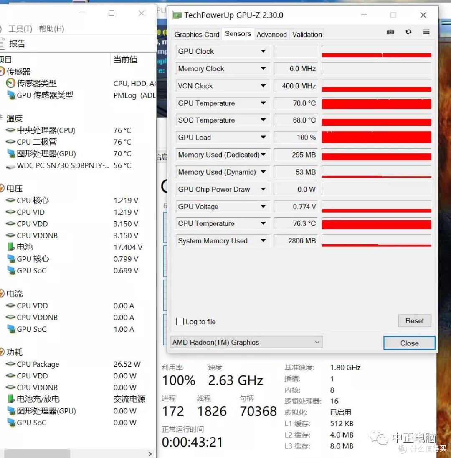Open the GPU Voltage sensor dropdown
The width and height of the screenshot is (451, 458).
pos(263,206)
